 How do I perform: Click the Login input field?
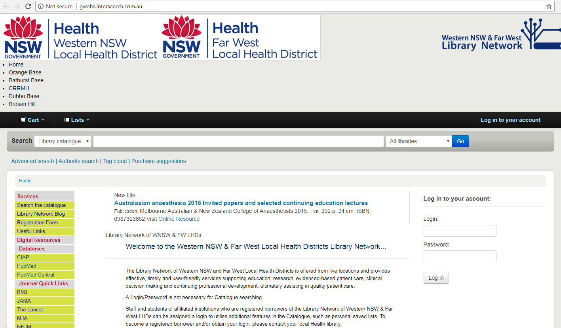460,231
